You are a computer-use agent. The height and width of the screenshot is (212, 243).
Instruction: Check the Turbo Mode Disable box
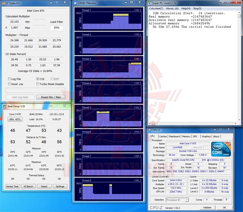click(x=37, y=84)
